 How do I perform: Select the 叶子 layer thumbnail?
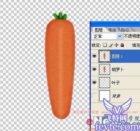(105, 83)
